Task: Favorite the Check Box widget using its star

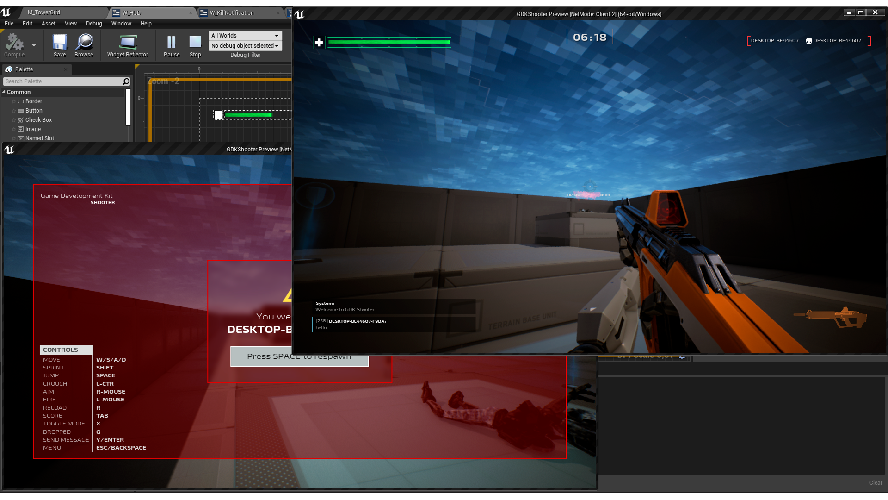Action: (x=14, y=119)
